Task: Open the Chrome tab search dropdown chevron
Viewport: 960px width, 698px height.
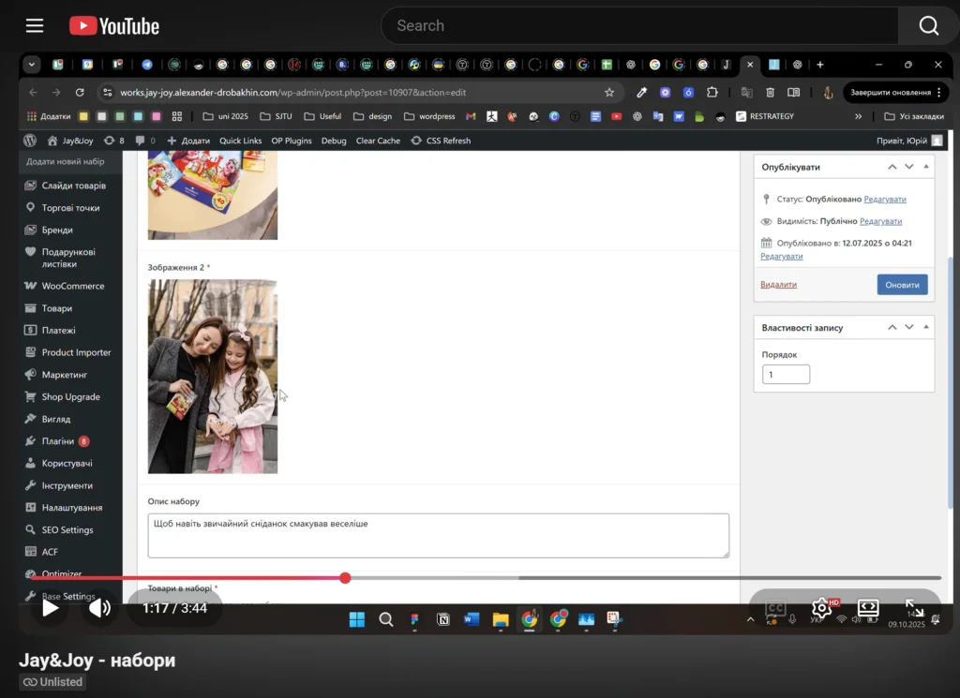Action: click(x=33, y=65)
